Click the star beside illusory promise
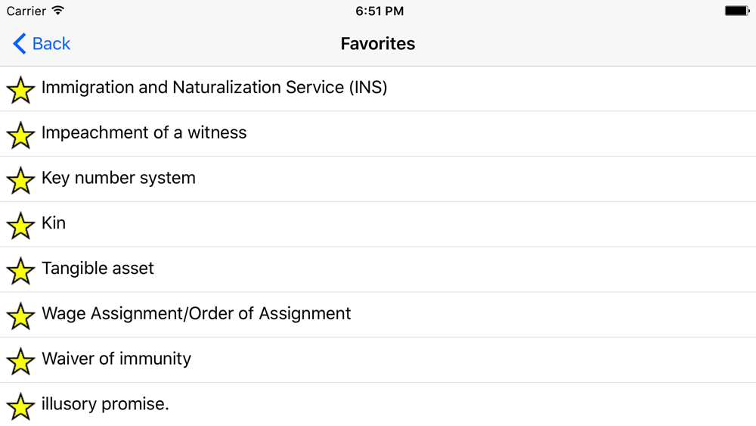756x426 pixels. pos(20,406)
